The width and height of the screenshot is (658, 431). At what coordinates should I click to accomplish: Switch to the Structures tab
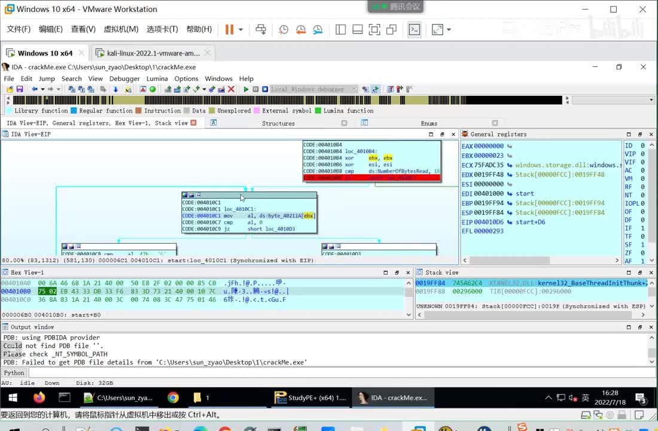278,123
